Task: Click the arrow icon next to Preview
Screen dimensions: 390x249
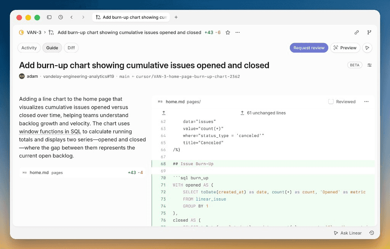Action: (x=367, y=48)
